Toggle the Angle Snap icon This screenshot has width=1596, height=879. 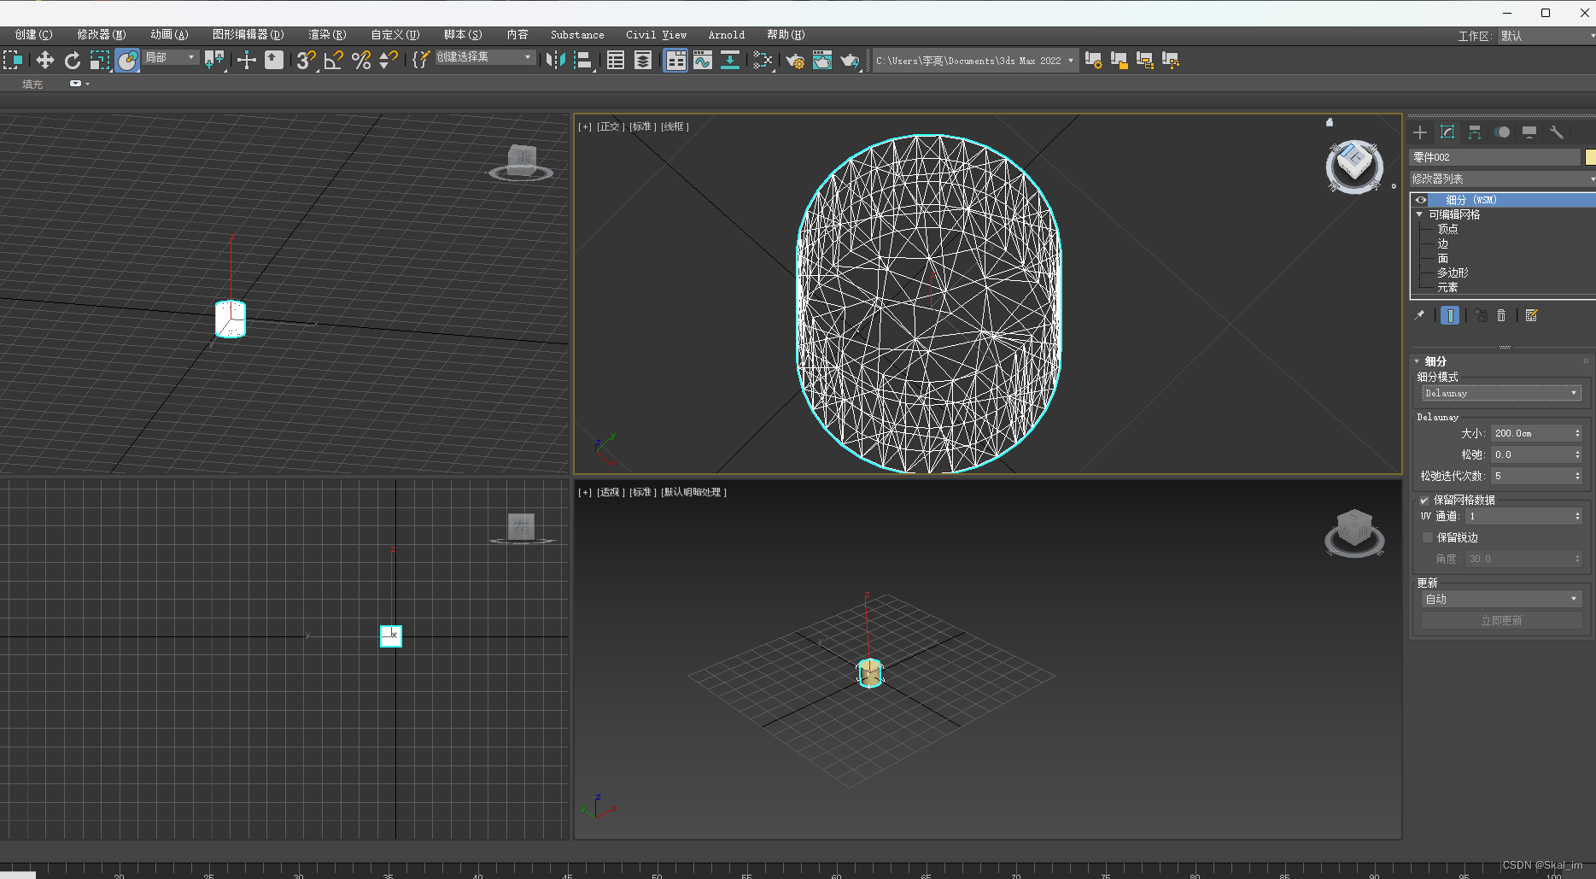[333, 60]
